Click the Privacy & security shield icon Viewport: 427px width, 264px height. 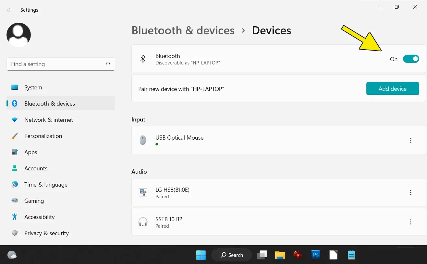[15, 233]
